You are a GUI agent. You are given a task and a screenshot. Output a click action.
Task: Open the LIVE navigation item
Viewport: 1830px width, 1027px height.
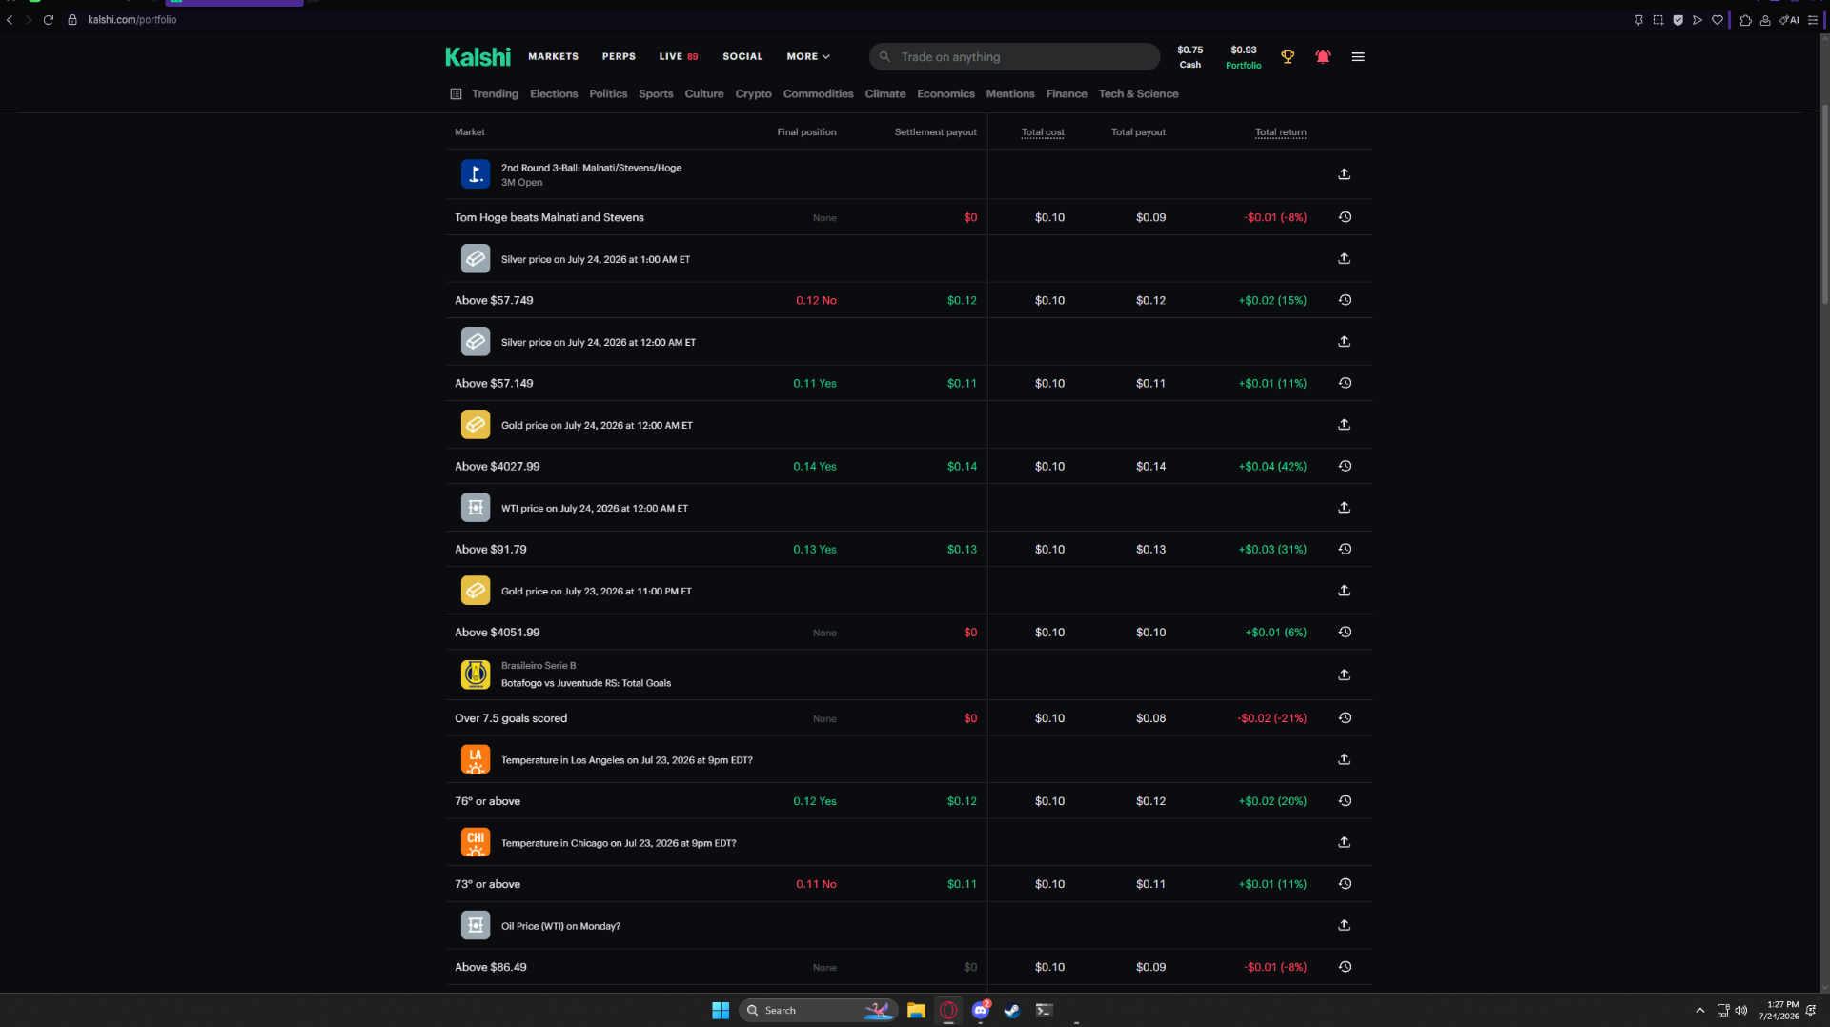[678, 57]
